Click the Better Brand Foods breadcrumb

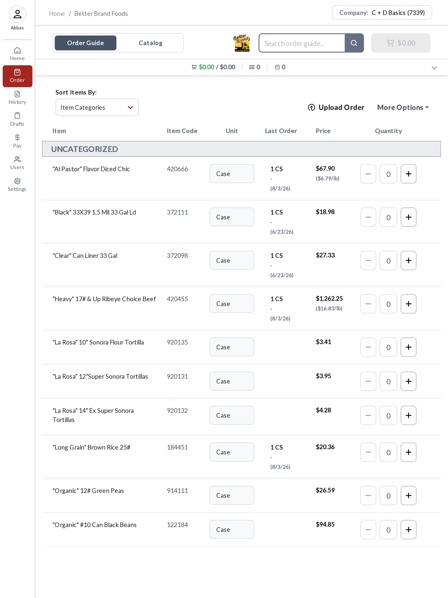(101, 14)
